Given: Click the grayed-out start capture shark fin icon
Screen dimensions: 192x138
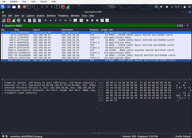Looking at the screenshot, I should 4,20.
